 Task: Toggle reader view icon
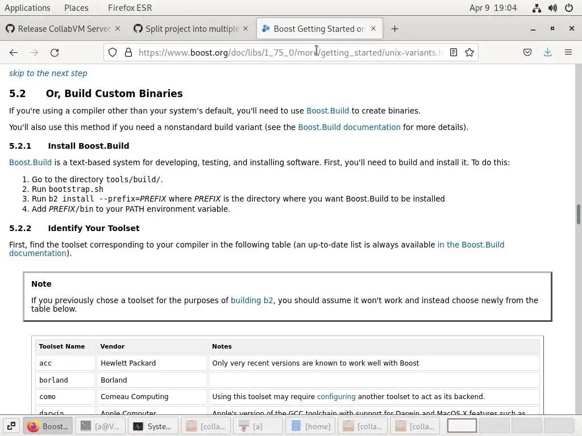[x=453, y=52]
